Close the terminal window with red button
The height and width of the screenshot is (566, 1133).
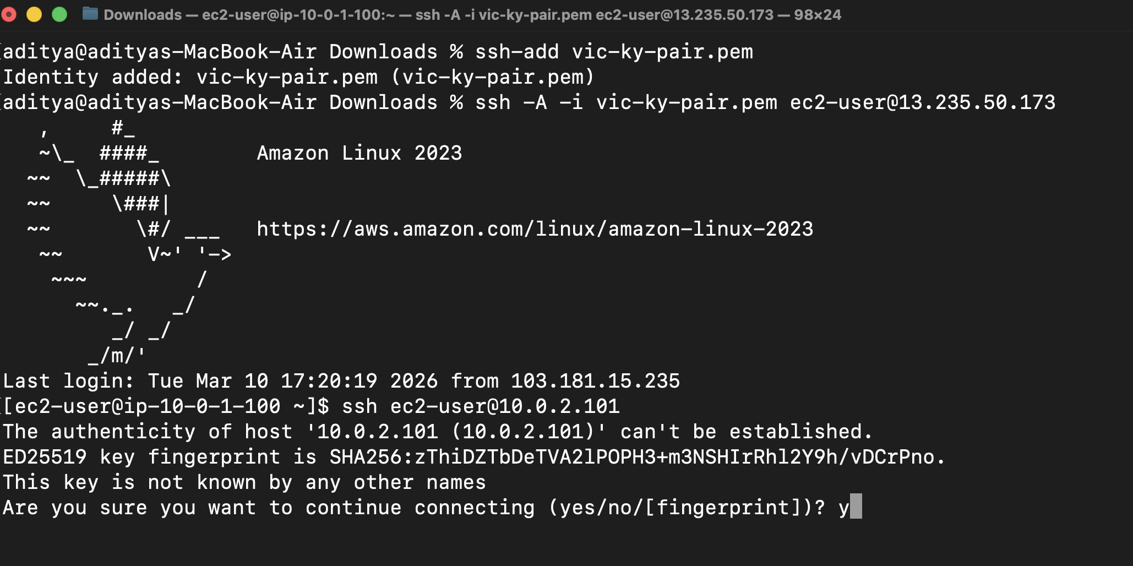[9, 14]
